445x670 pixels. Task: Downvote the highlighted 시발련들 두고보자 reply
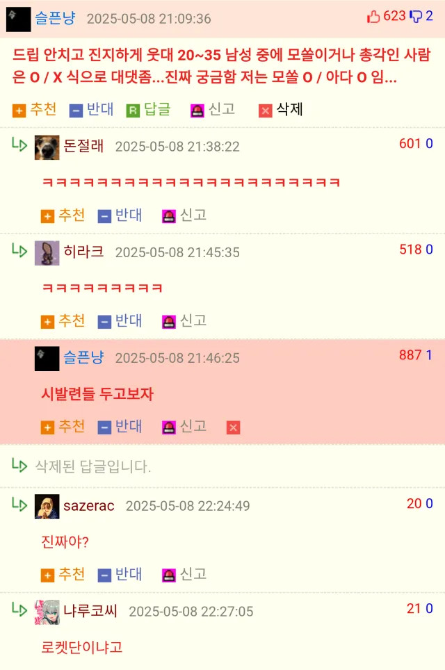click(120, 427)
